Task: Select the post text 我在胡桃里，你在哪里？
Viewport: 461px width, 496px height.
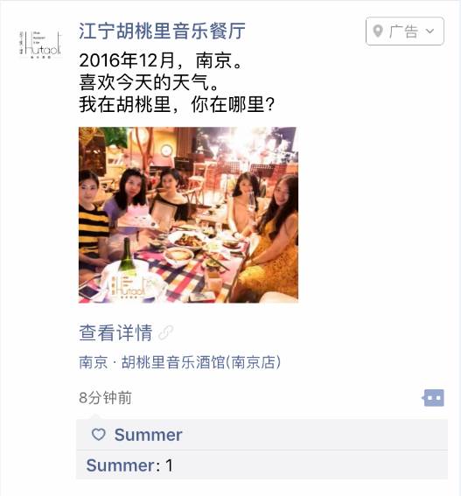Action: tap(178, 104)
